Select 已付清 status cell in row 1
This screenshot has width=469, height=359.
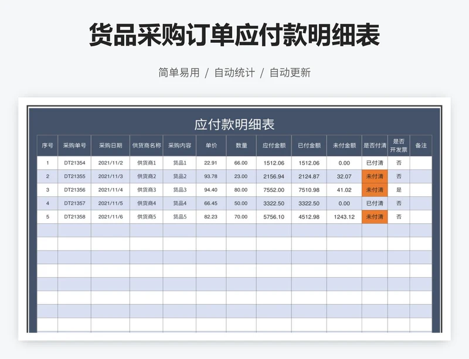[x=375, y=163]
